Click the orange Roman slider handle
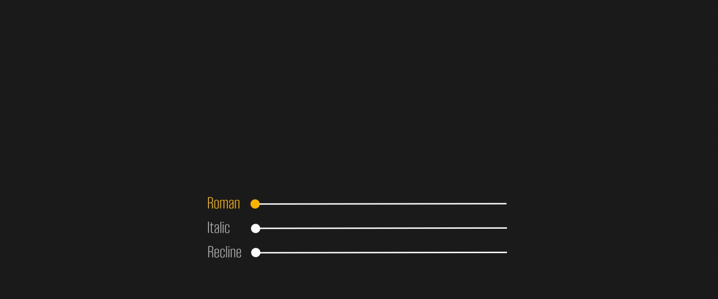Image resolution: width=718 pixels, height=299 pixels. (255, 204)
